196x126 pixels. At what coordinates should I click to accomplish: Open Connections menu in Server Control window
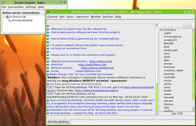pyautogui.click(x=16, y=7)
